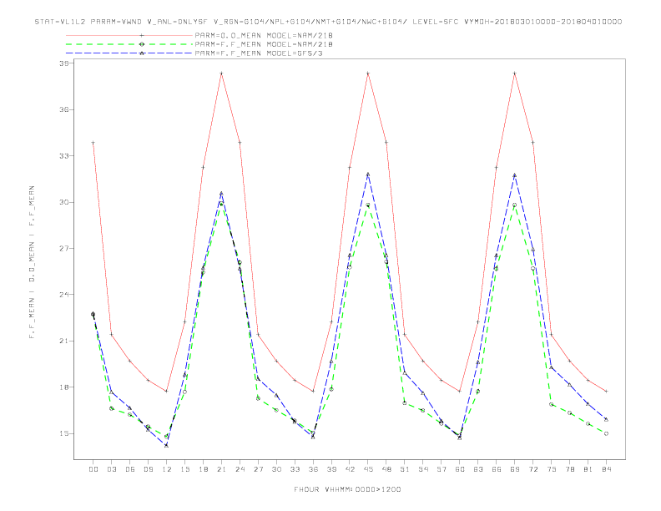
Task: Click red line peak marker at hour 69
Action: (515, 73)
